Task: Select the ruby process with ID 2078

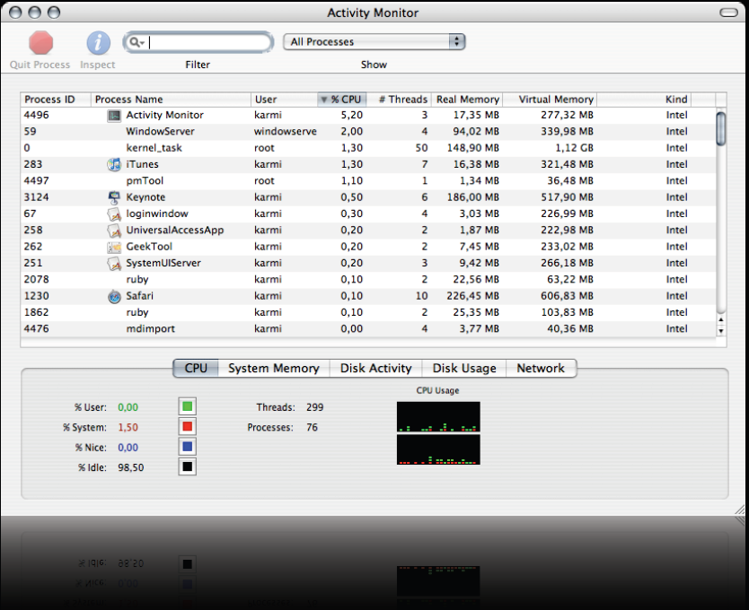Action: tap(368, 280)
